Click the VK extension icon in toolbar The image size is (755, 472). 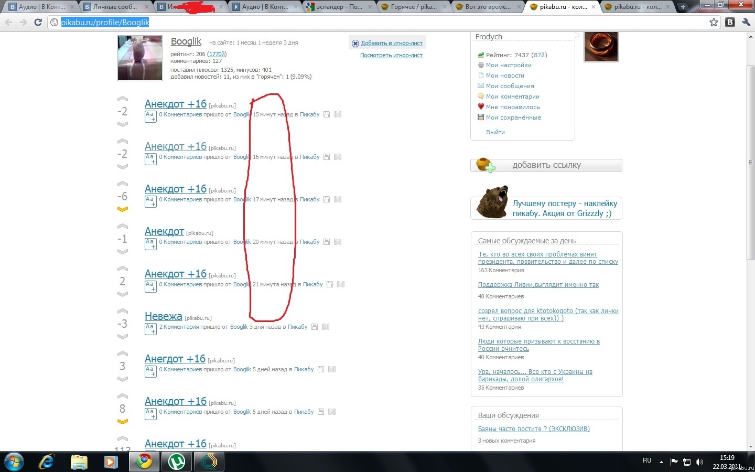point(730,22)
